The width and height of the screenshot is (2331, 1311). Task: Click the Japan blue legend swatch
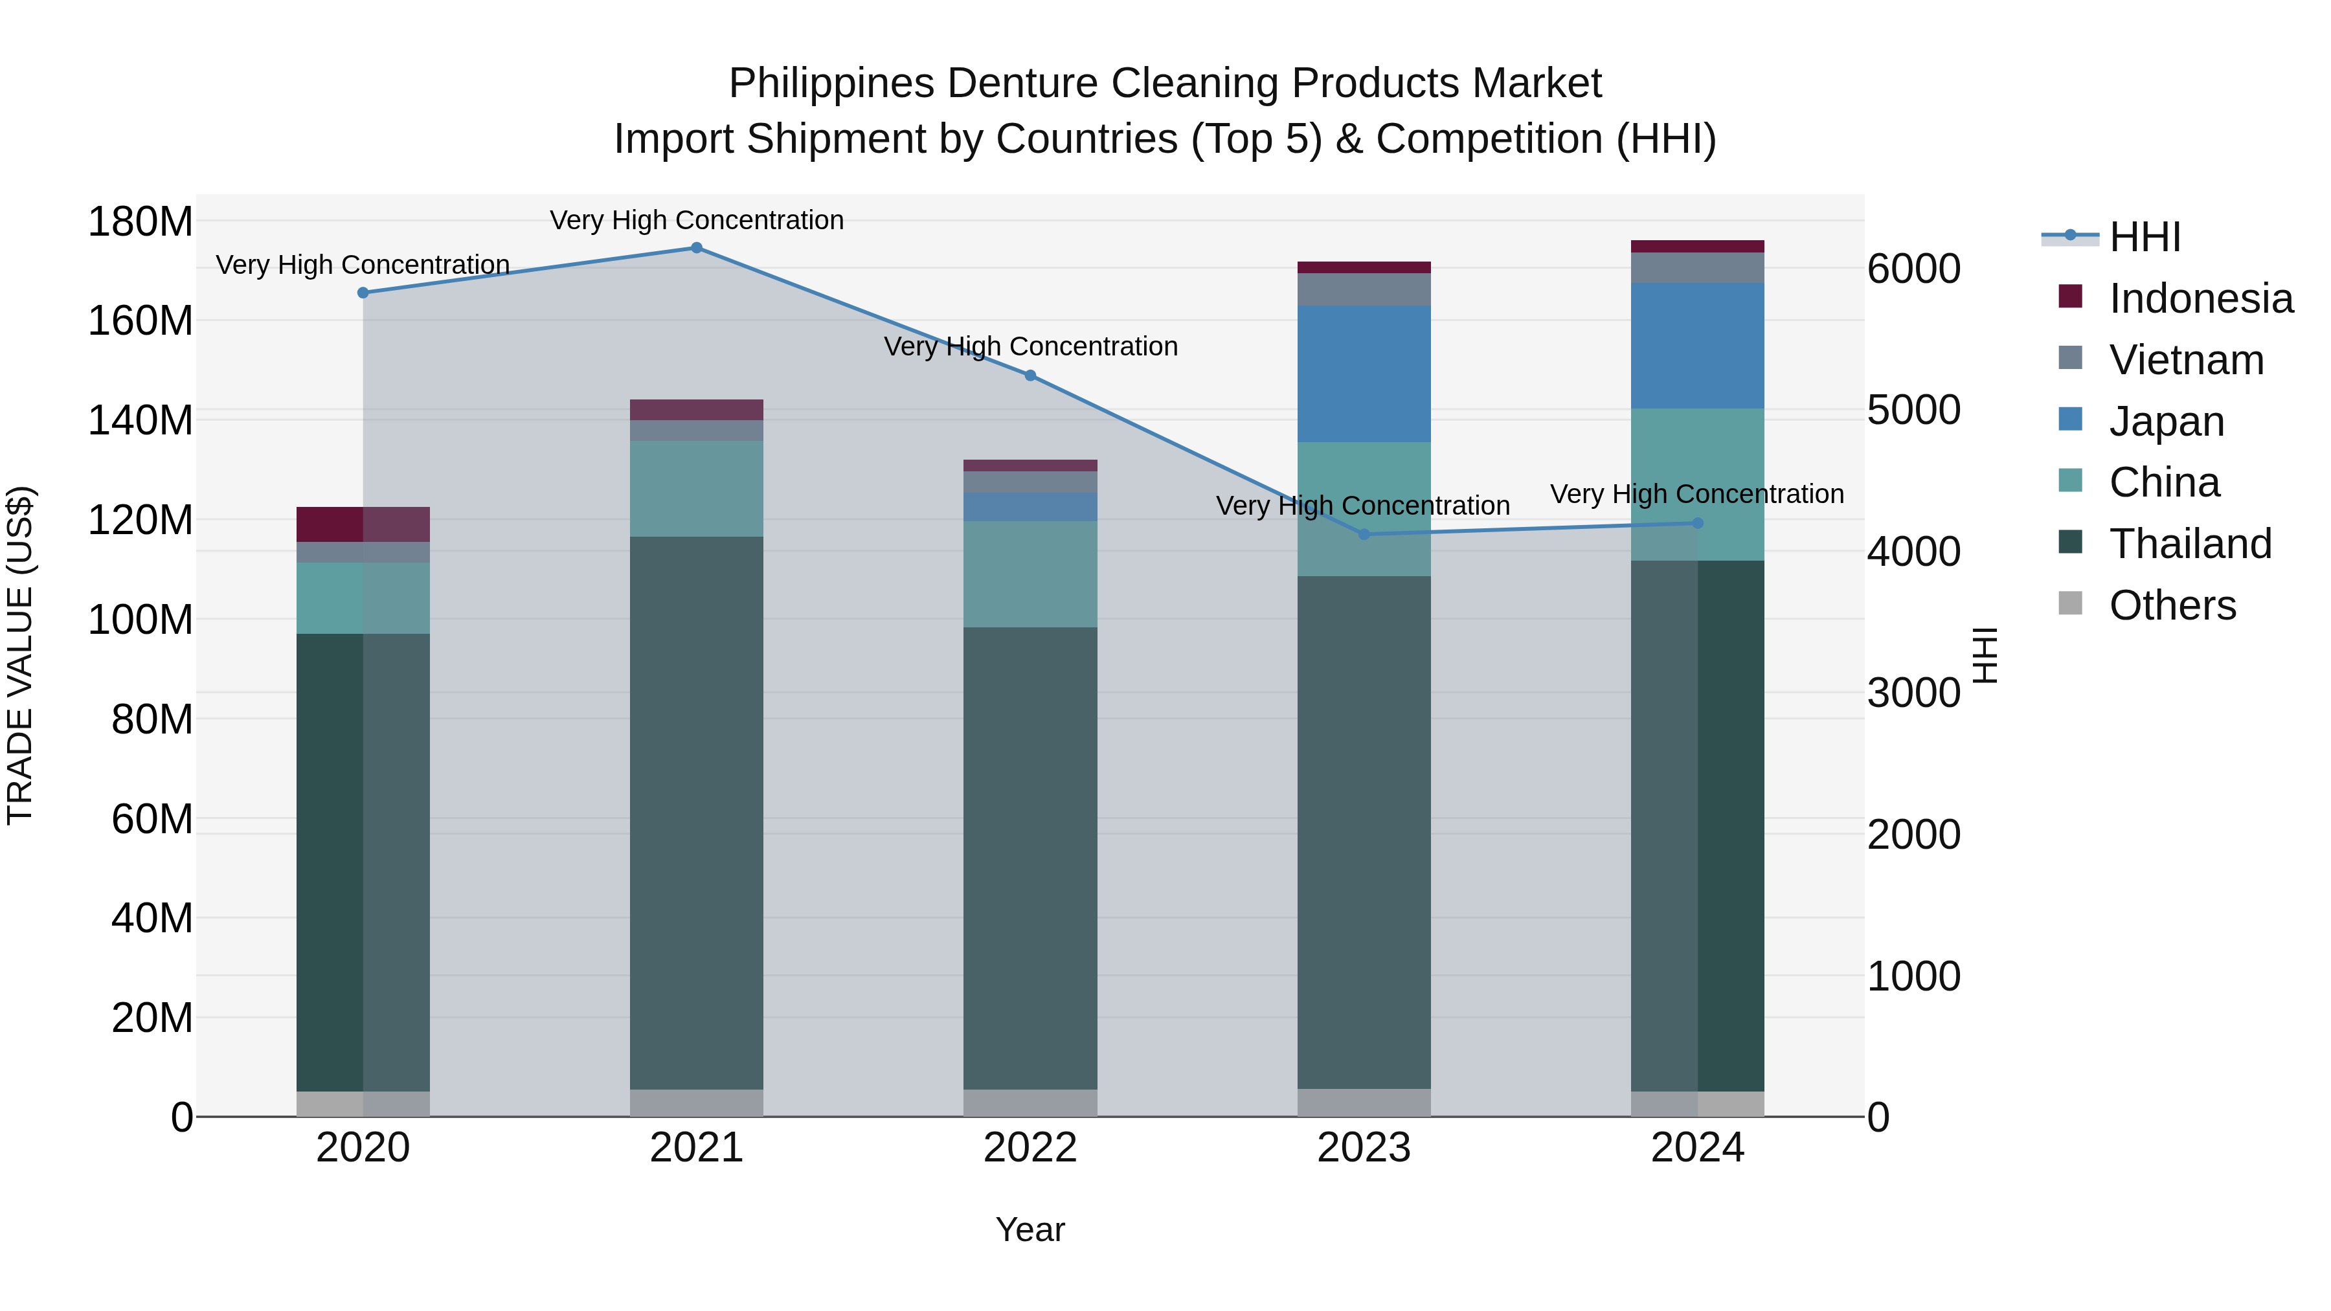tap(2071, 419)
